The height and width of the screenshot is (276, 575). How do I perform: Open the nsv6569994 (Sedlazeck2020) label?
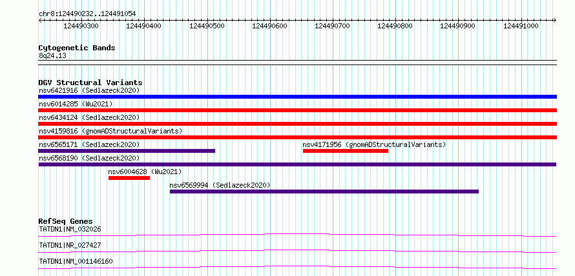click(x=220, y=185)
